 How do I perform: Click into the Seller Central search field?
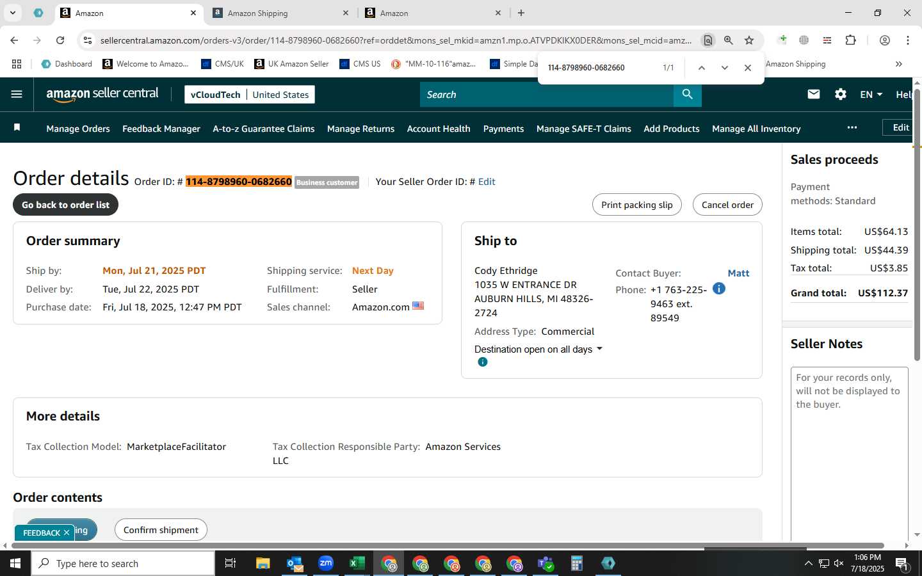(547, 94)
